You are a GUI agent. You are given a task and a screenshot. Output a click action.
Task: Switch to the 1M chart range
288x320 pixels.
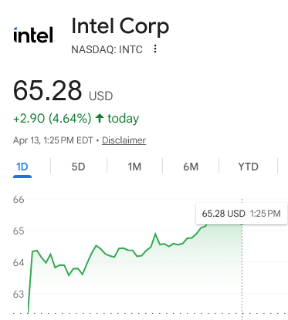tap(134, 167)
